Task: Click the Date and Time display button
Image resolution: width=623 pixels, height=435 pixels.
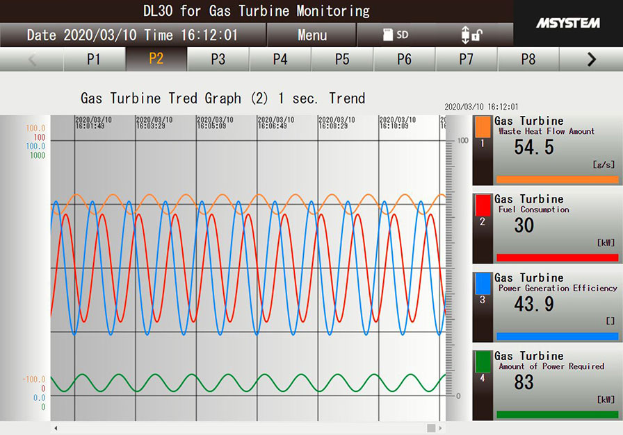Action: click(132, 35)
